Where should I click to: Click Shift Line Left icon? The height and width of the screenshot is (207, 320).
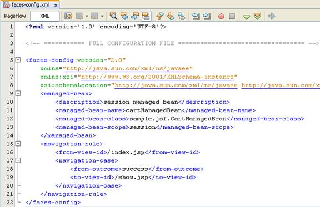tap(196, 16)
